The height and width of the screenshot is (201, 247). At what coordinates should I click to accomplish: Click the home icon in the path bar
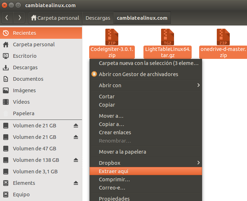[x=34, y=18]
